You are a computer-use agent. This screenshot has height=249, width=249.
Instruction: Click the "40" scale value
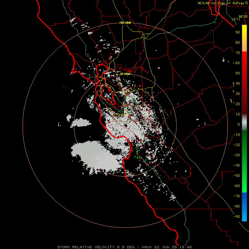(238, 83)
